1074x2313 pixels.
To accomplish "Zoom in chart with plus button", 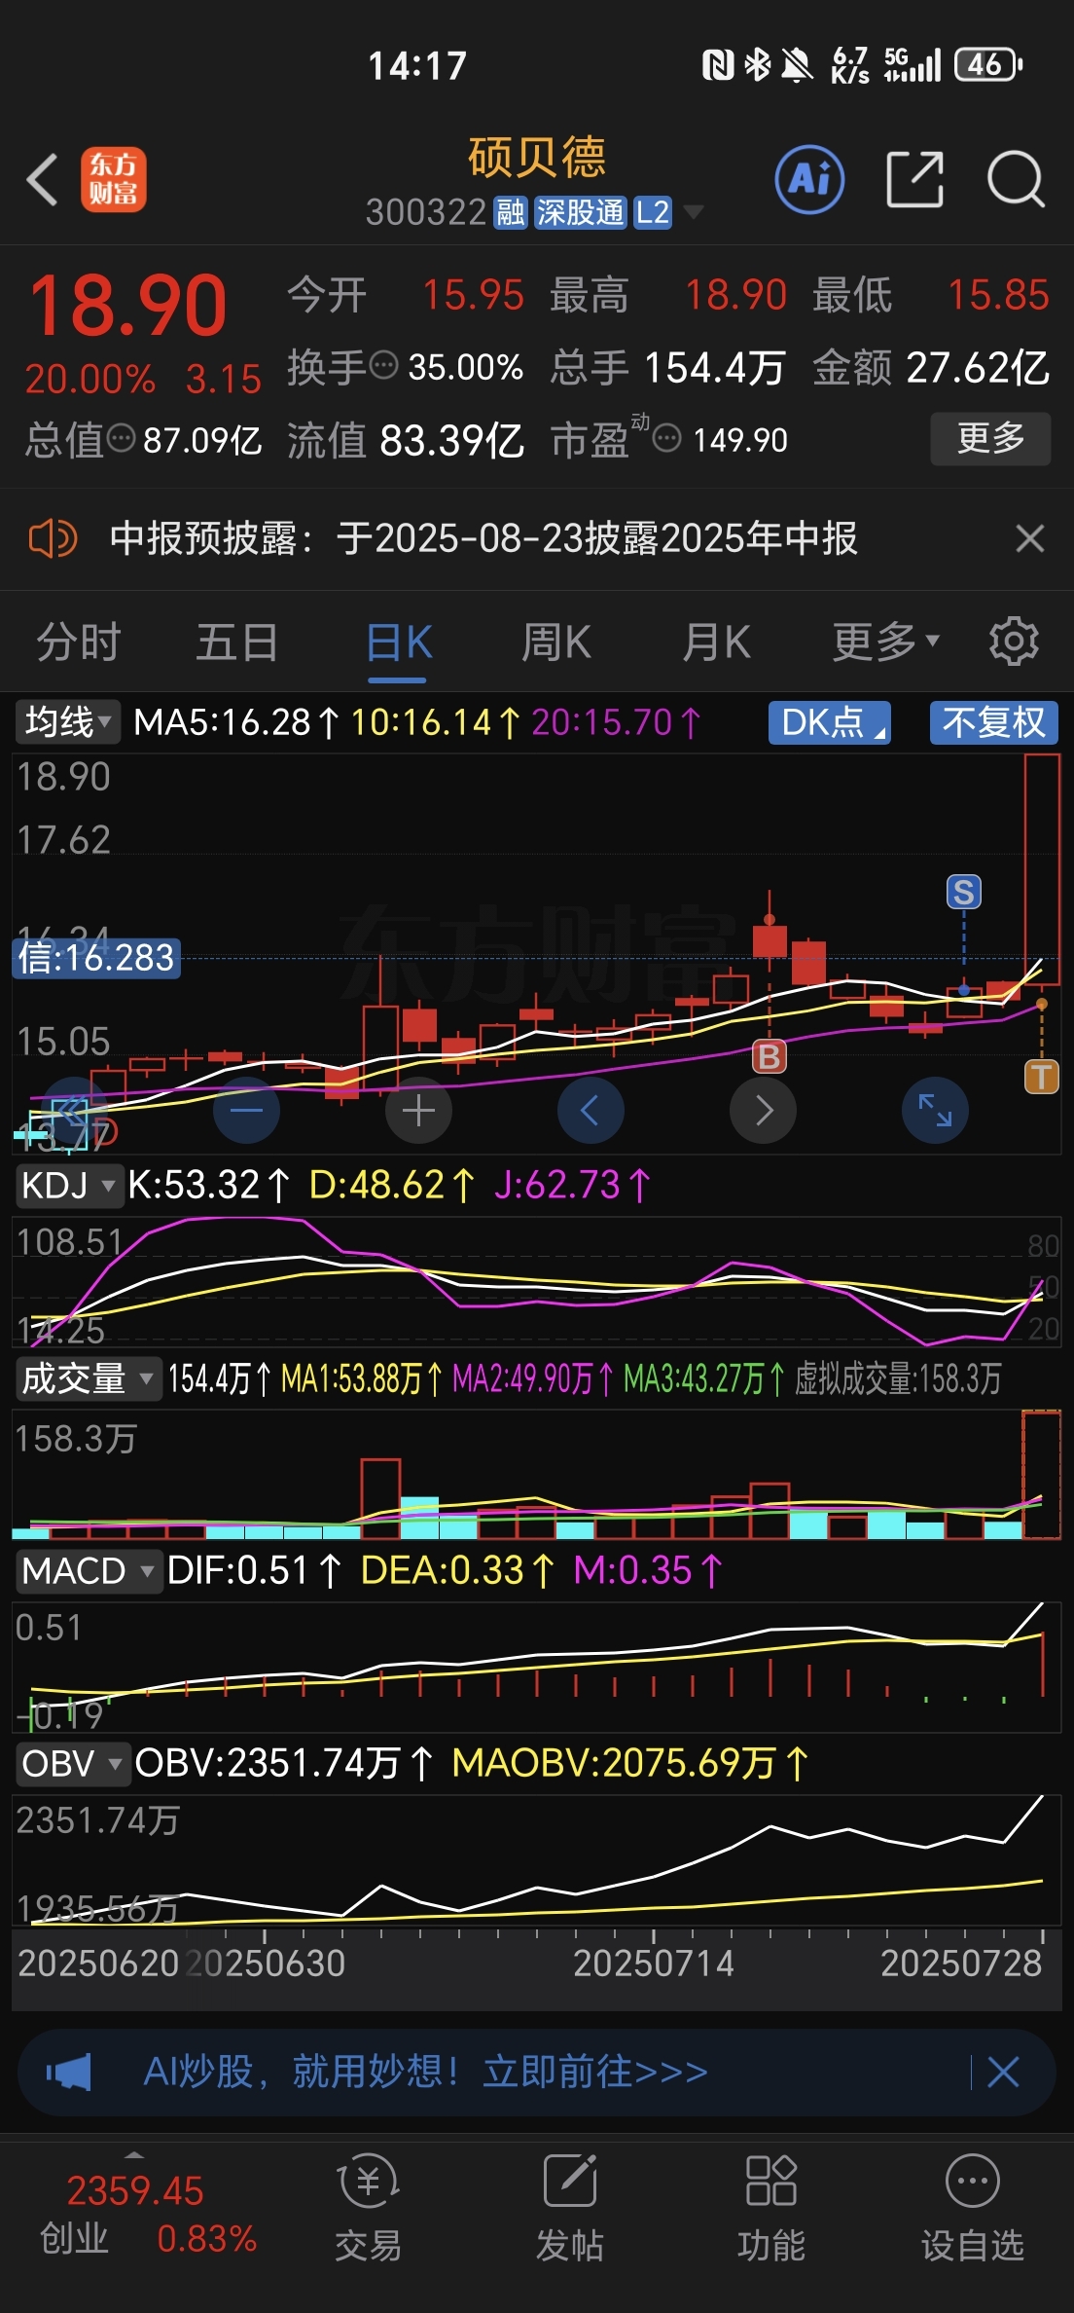I will tap(418, 1110).
